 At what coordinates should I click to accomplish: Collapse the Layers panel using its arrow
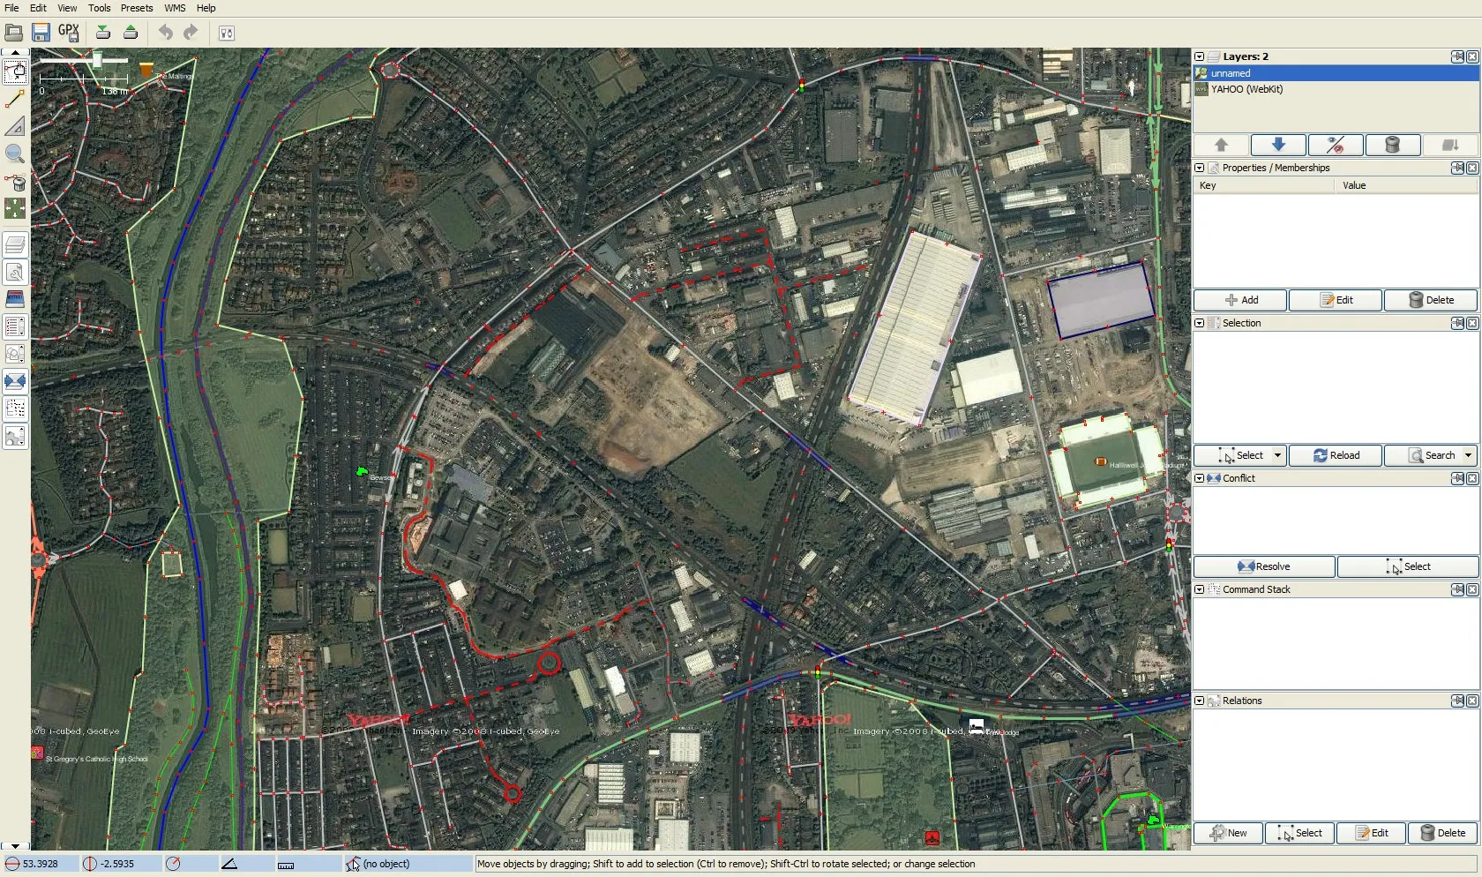tap(1199, 56)
